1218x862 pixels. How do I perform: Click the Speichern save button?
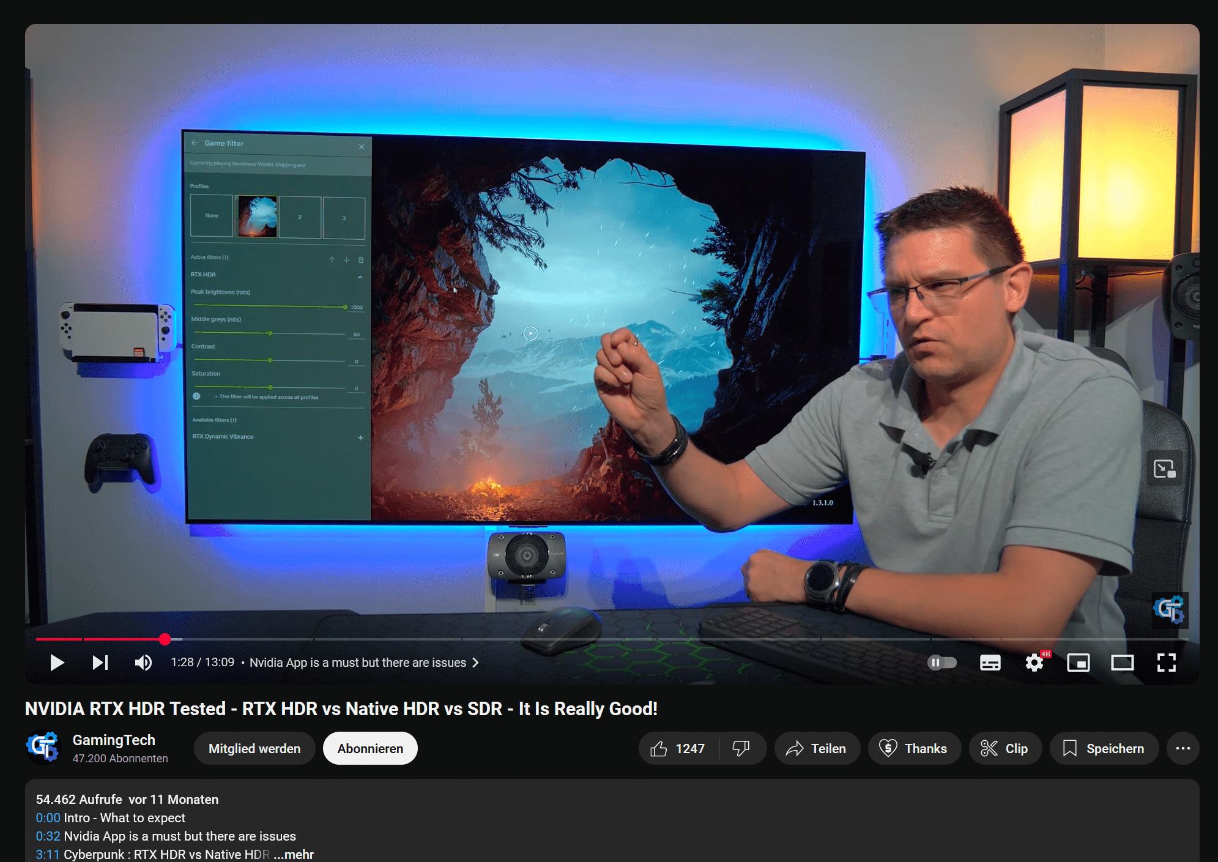(x=1104, y=748)
